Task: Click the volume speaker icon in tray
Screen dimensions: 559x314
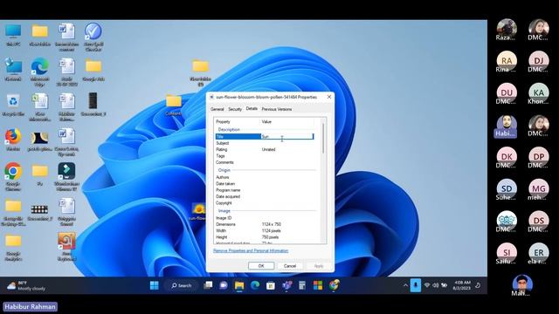Action: [x=435, y=285]
